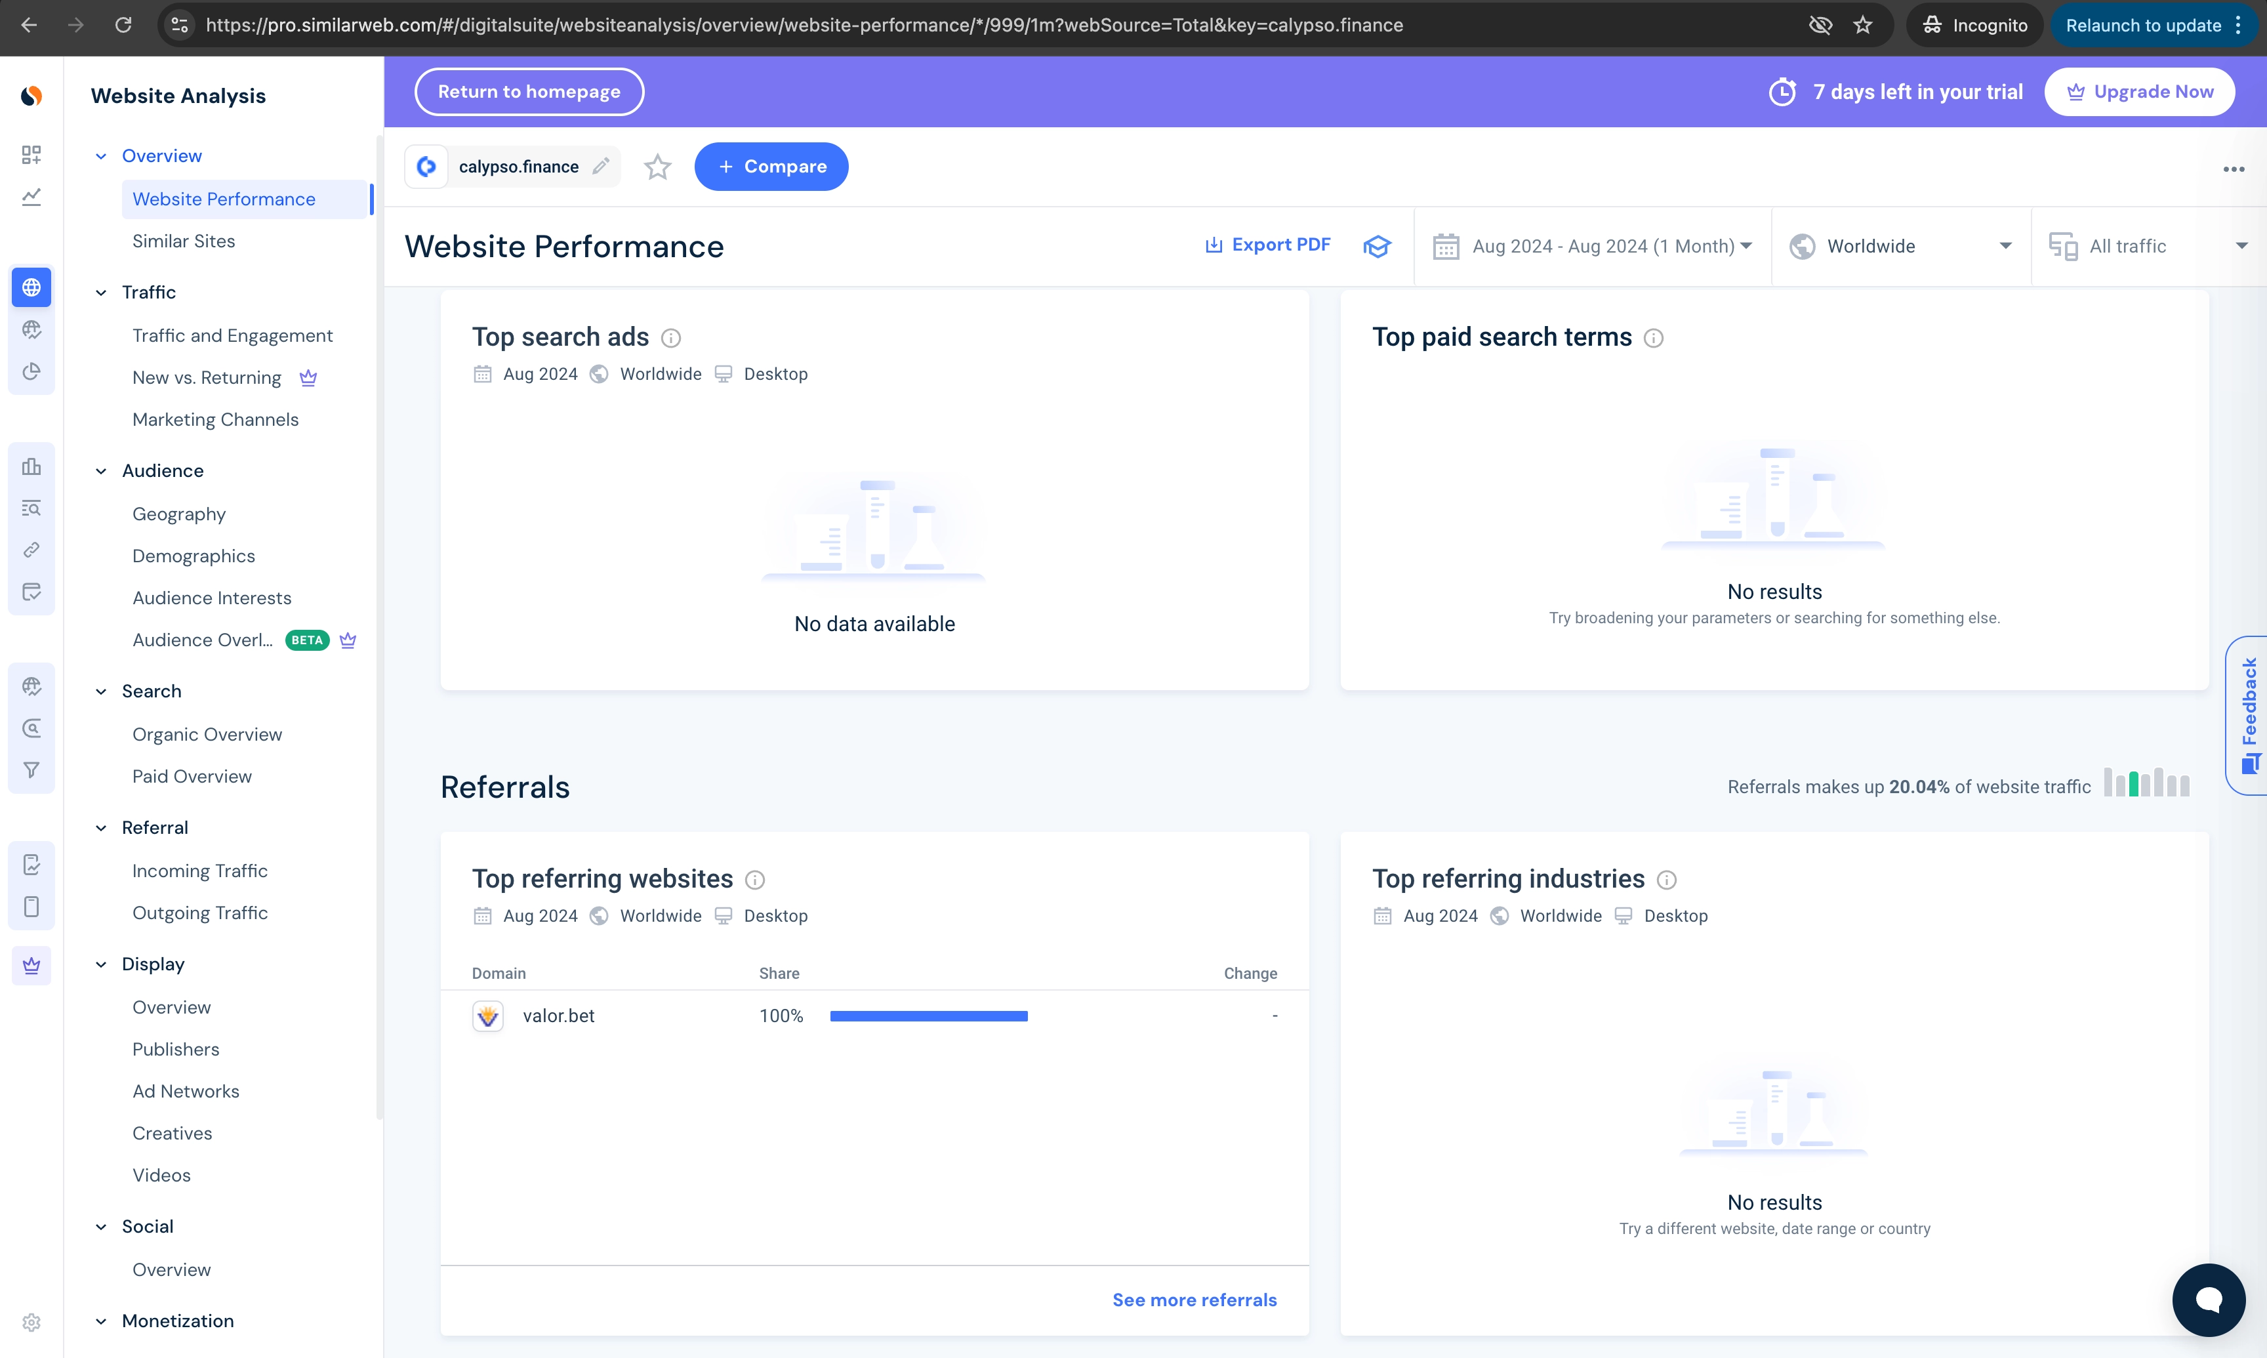This screenshot has width=2267, height=1358.
Task: Open the Website Analysis globe icon in sidebar
Action: tap(31, 287)
